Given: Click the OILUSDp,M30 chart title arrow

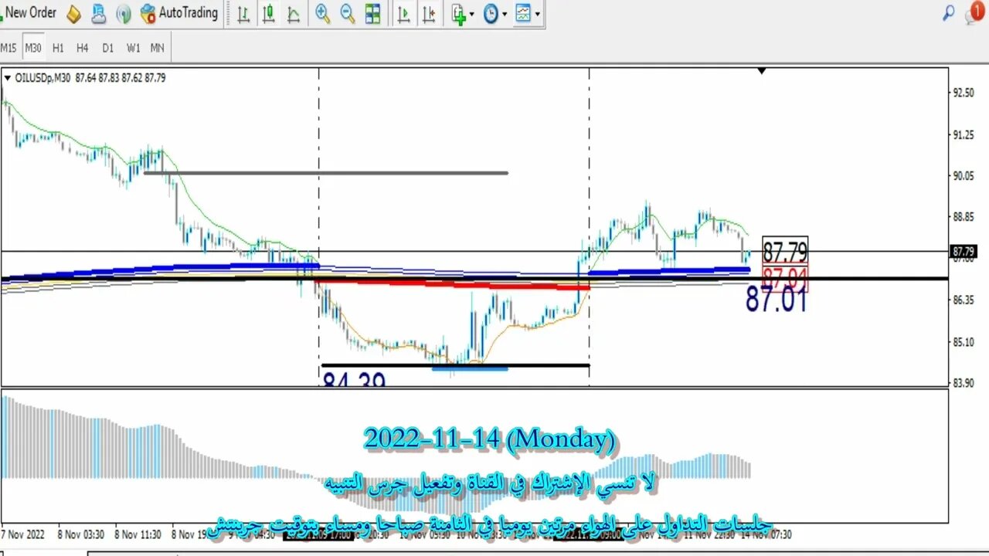Looking at the screenshot, I should [8, 77].
